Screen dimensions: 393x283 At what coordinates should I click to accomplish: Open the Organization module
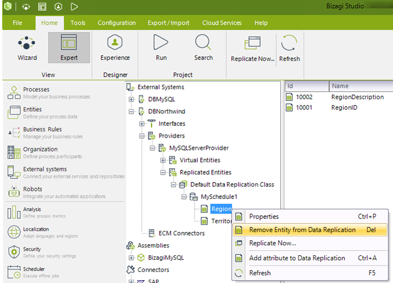(x=44, y=153)
